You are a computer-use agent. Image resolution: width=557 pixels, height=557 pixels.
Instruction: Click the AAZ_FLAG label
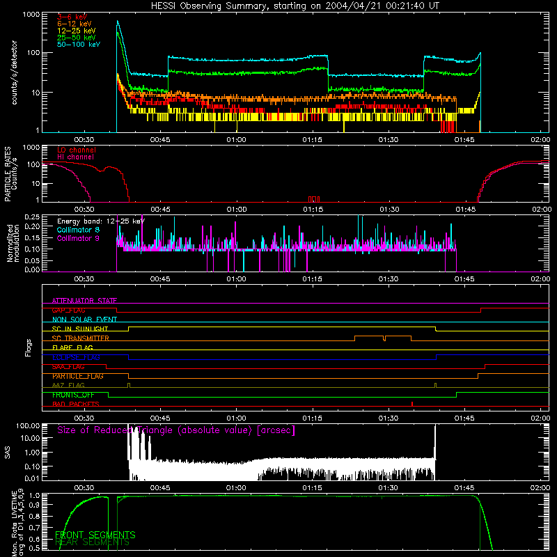point(68,385)
